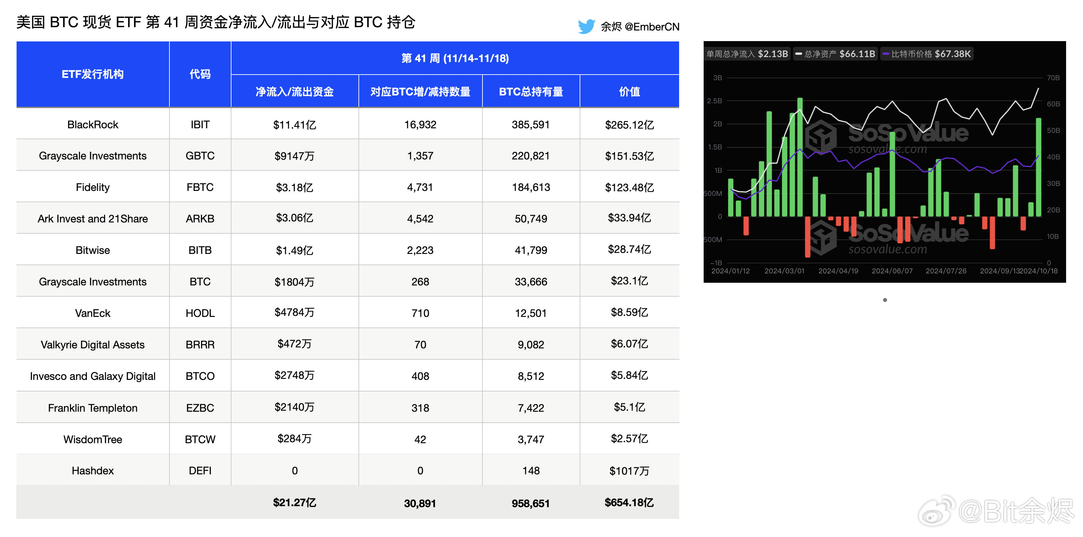Select the Hashdex row name
Viewport: 1083px width, 537px height.
point(93,471)
